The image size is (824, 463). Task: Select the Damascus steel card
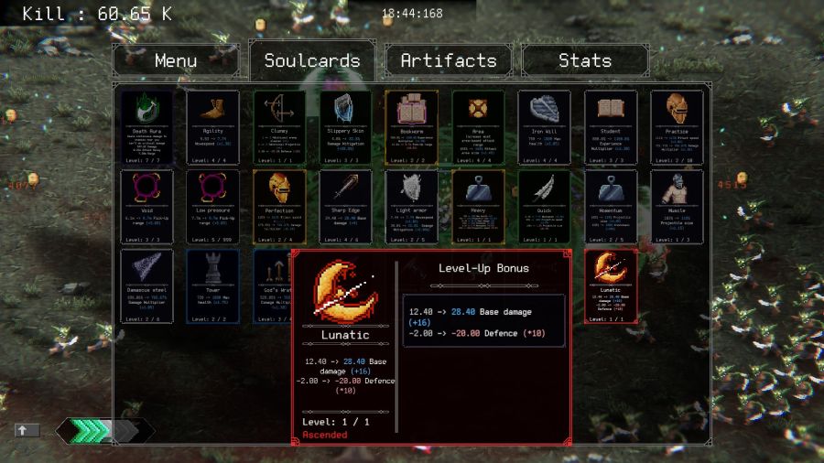[146, 286]
